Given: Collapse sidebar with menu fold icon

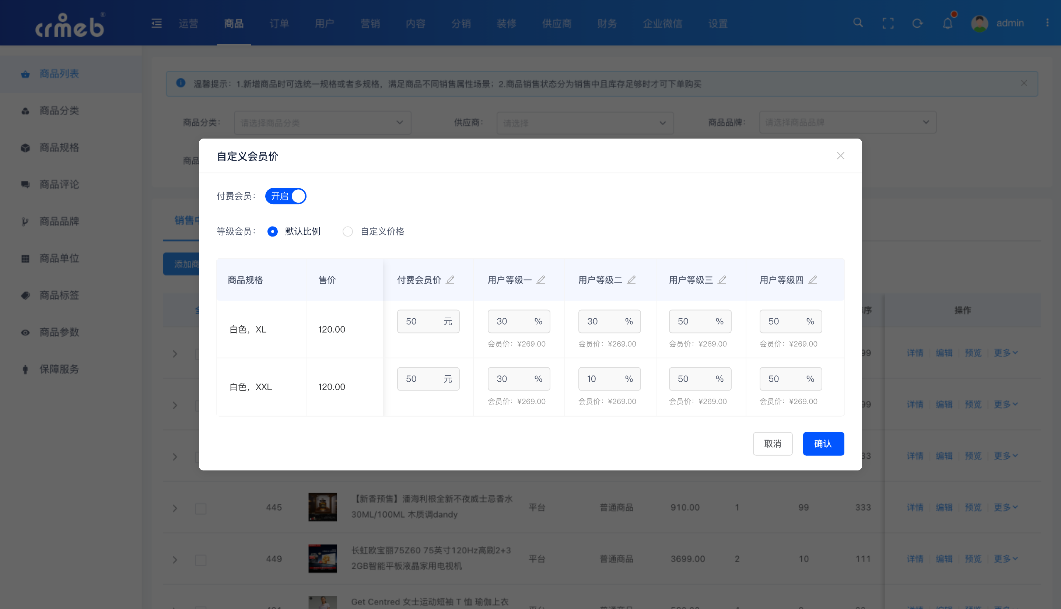Looking at the screenshot, I should click(157, 23).
